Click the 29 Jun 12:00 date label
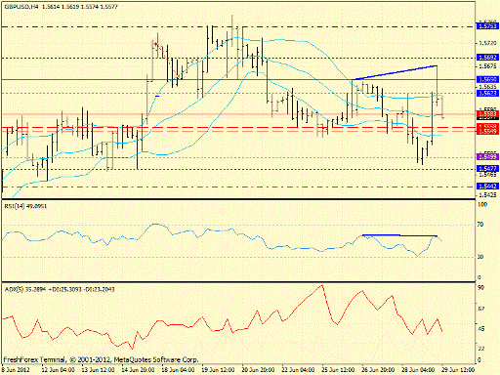 [x=458, y=370]
